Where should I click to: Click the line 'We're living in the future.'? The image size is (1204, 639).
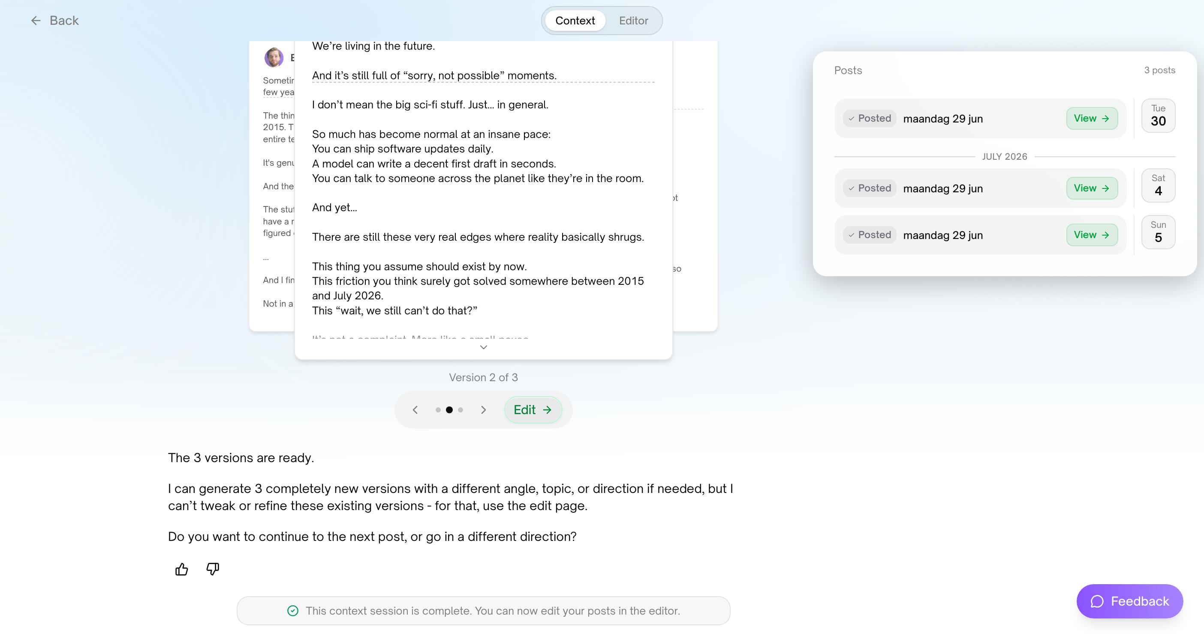tap(373, 46)
